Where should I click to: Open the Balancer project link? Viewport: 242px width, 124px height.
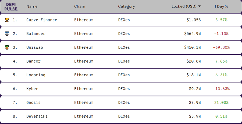tap(36, 34)
